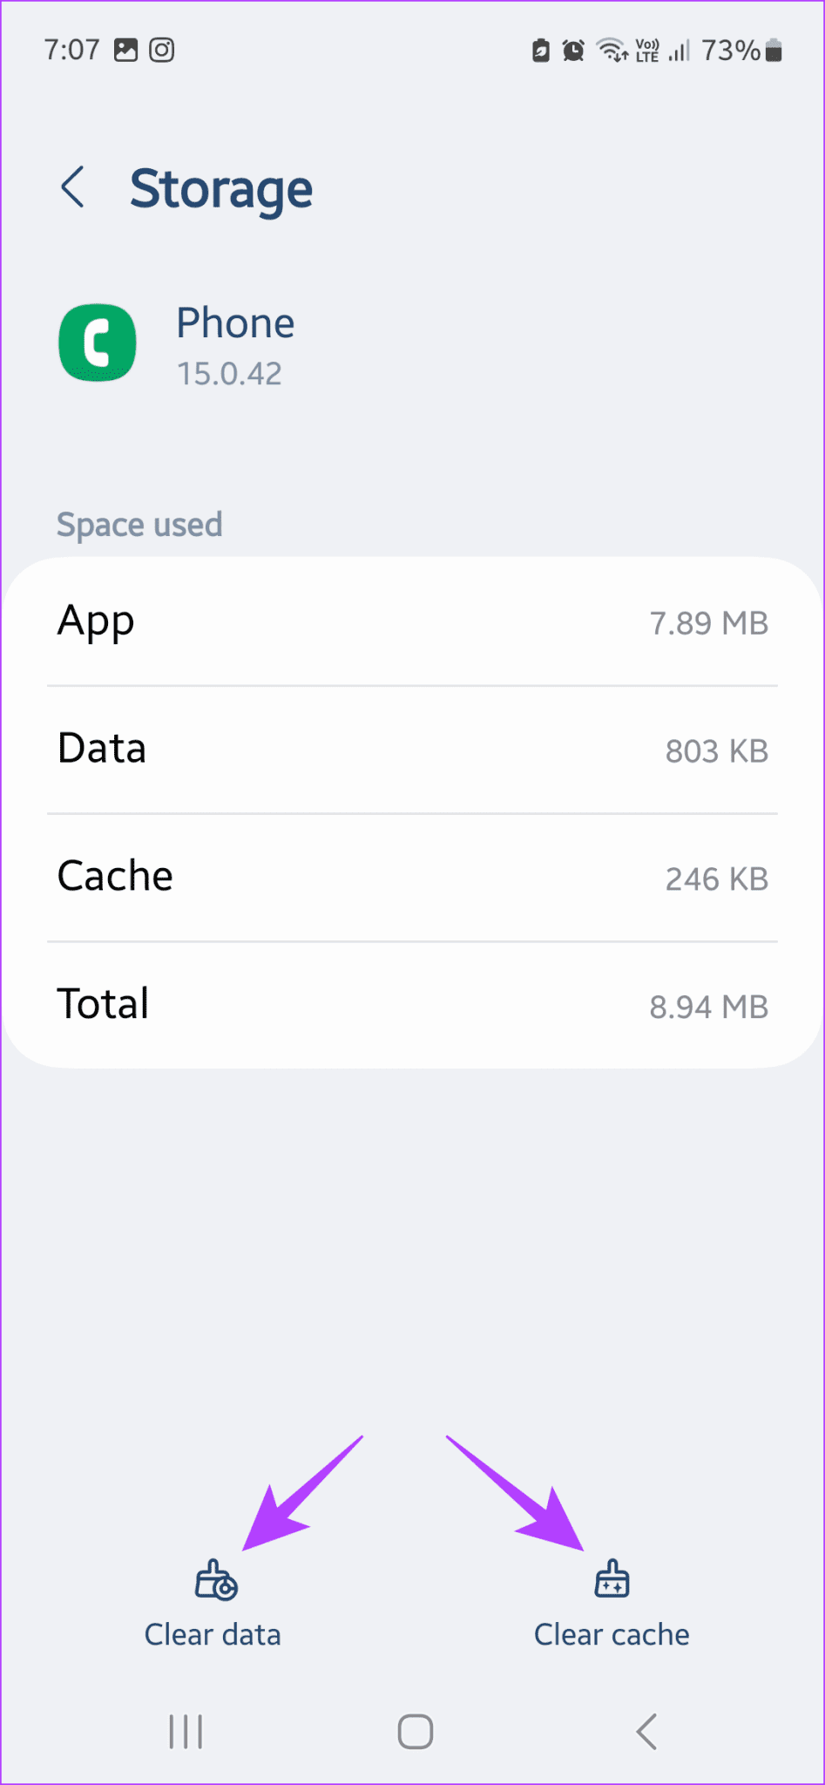The image size is (825, 1785).
Task: Tap the Phone app name text
Action: [x=235, y=323]
